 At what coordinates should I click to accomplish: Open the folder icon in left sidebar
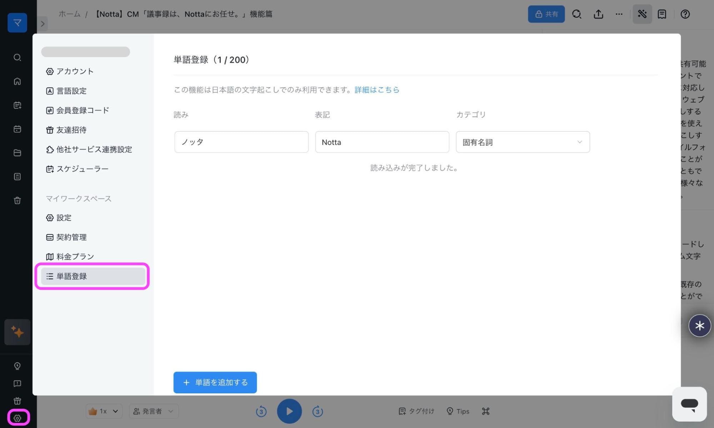tap(17, 153)
